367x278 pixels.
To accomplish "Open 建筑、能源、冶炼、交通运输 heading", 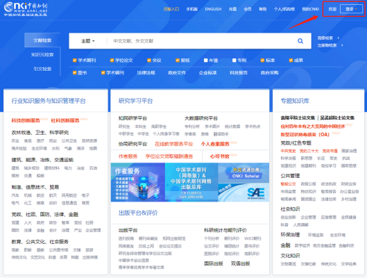I will (x=42, y=160).
